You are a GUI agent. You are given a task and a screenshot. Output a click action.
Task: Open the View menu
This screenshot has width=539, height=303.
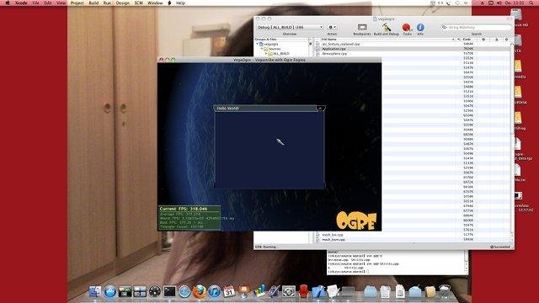[61, 3]
